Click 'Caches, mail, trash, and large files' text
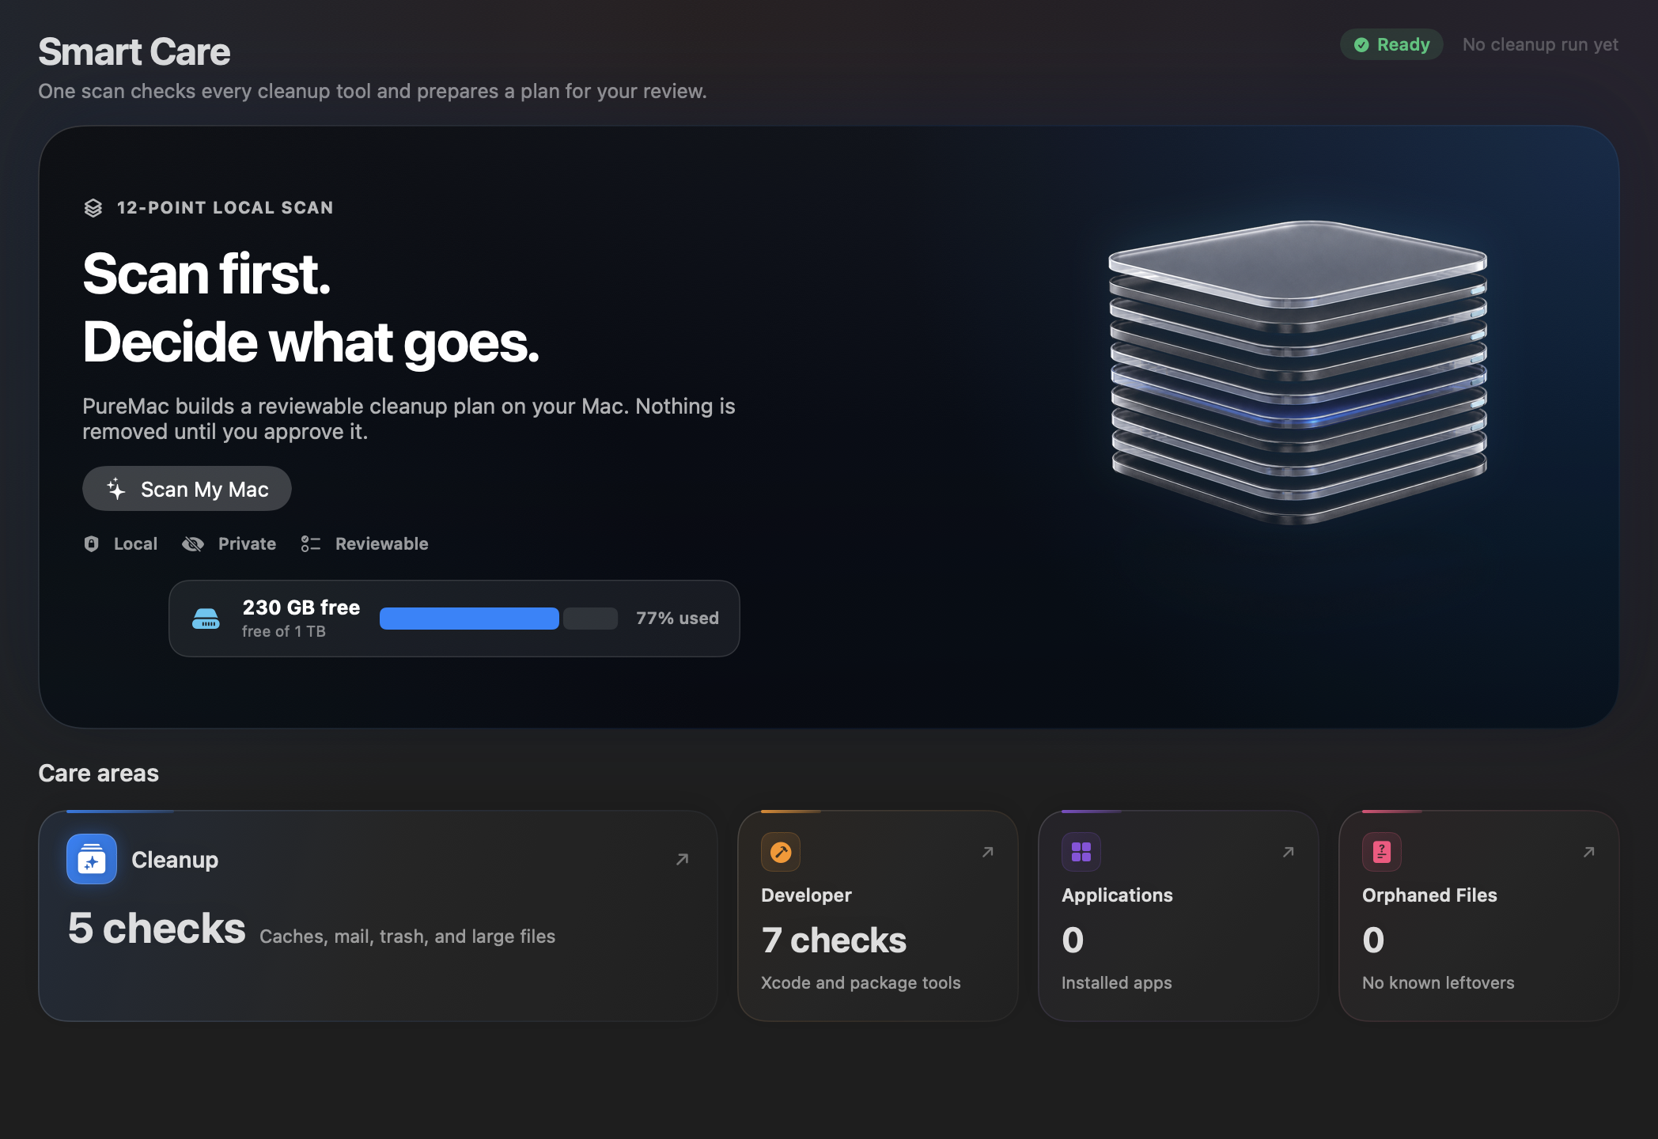Viewport: 1658px width, 1139px height. coord(407,937)
